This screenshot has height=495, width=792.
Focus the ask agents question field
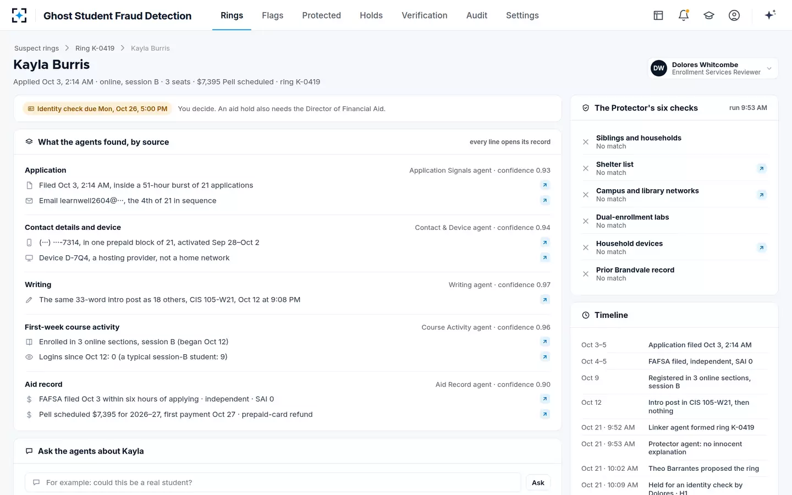[x=273, y=482]
